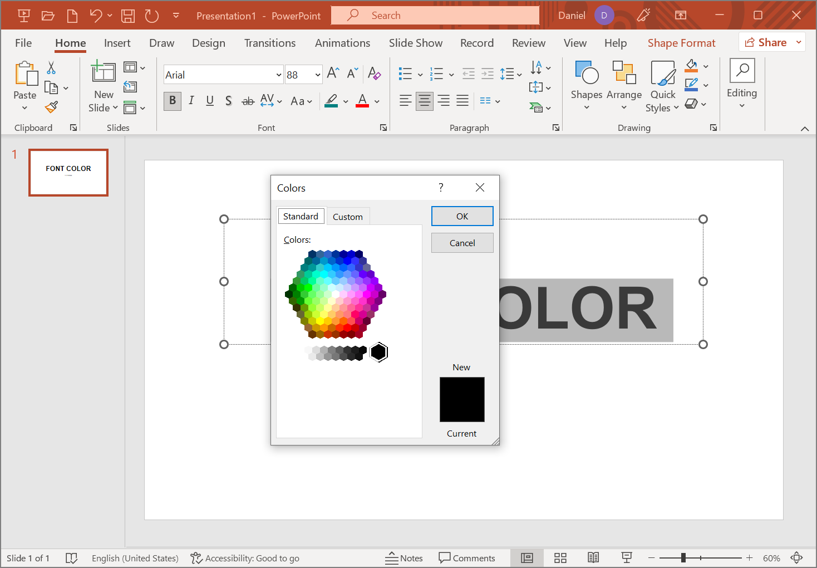Click the OK button in Colors dialog
This screenshot has width=817, height=568.
[462, 216]
